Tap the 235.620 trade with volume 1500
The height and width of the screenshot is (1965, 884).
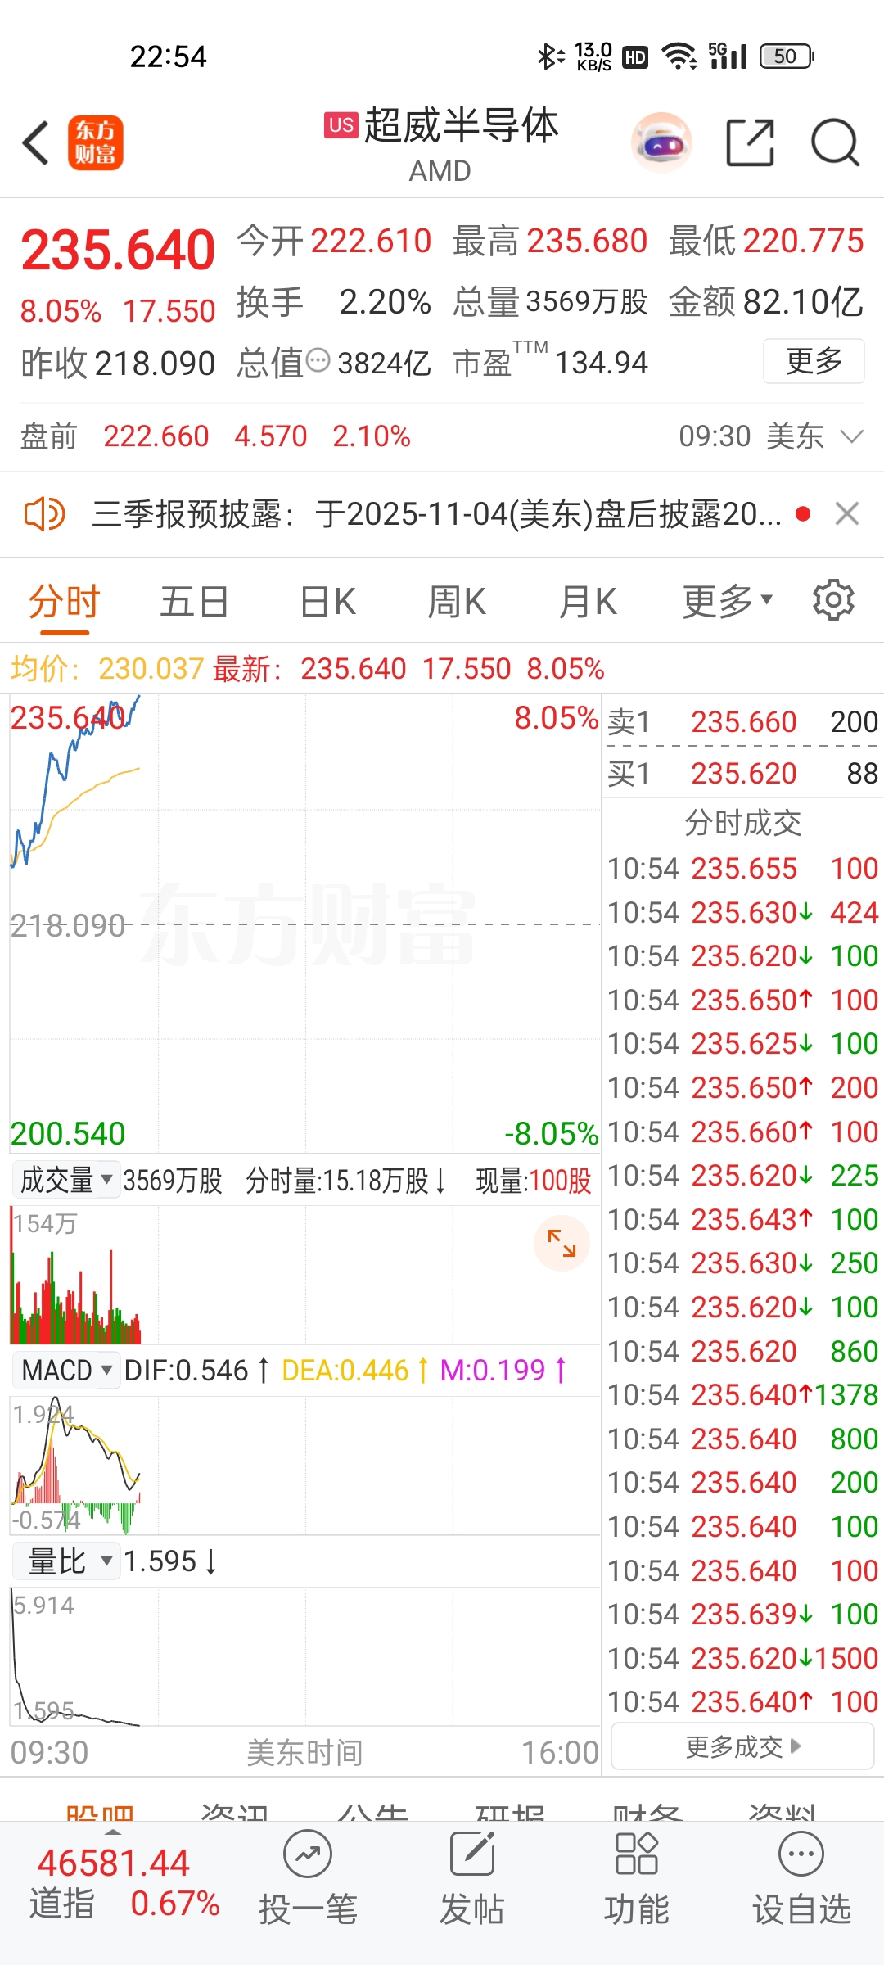tap(742, 1658)
